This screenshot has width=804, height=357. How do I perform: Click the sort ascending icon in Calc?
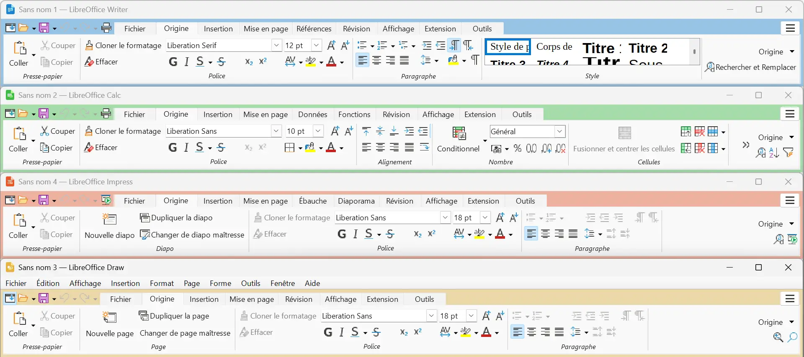[774, 153]
